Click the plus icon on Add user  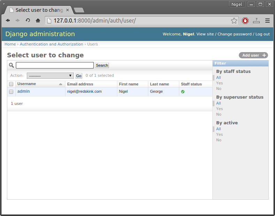264,55
